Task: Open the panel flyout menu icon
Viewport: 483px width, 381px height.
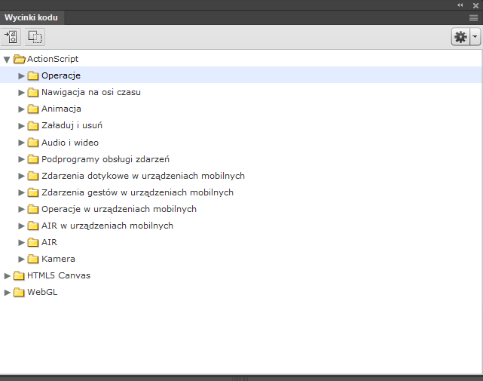Action: [x=474, y=17]
